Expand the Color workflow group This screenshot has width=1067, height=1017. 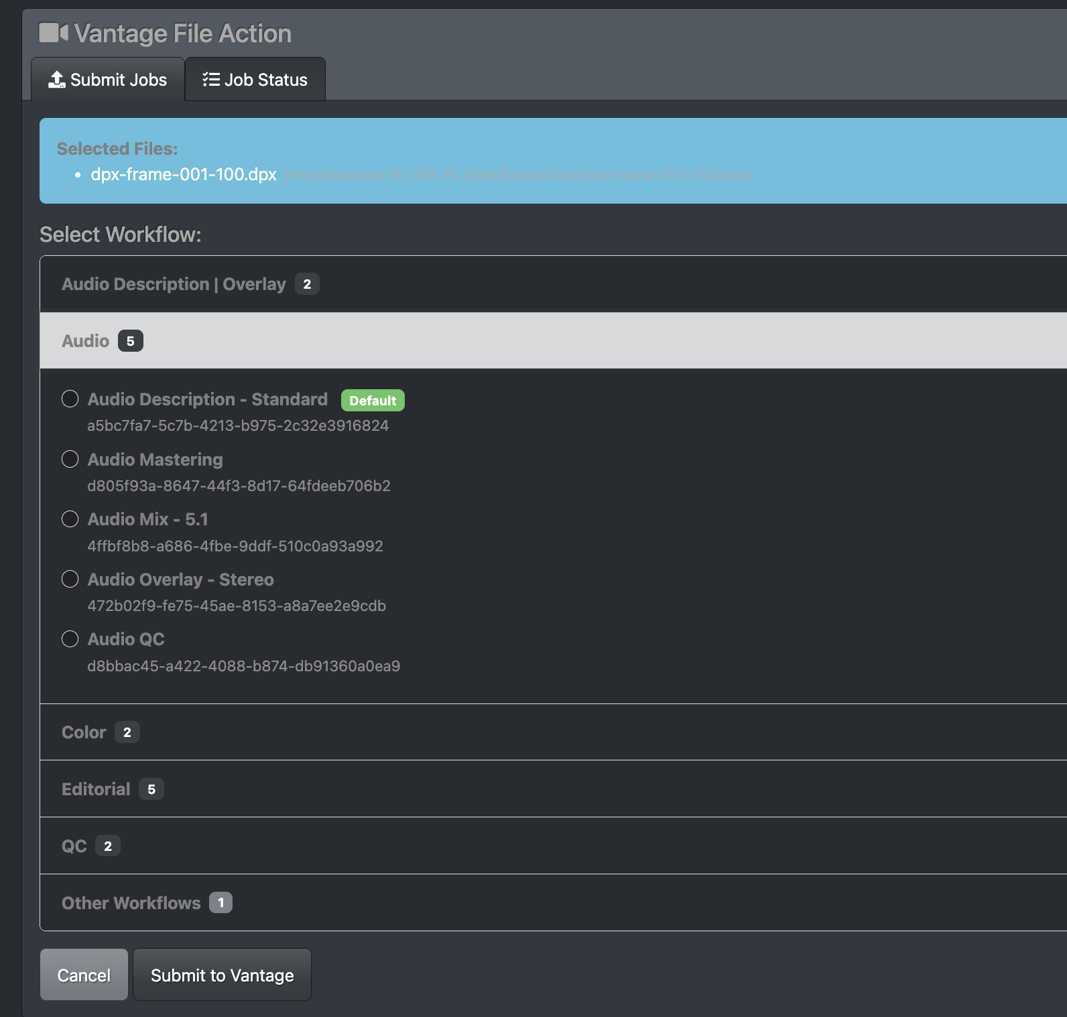(x=554, y=732)
